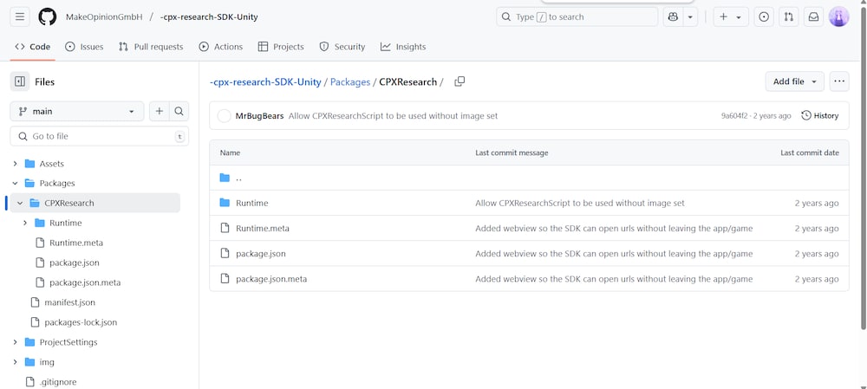Screen dimensions: 867x389
Task: Switch to the Code tab
Action: click(33, 47)
